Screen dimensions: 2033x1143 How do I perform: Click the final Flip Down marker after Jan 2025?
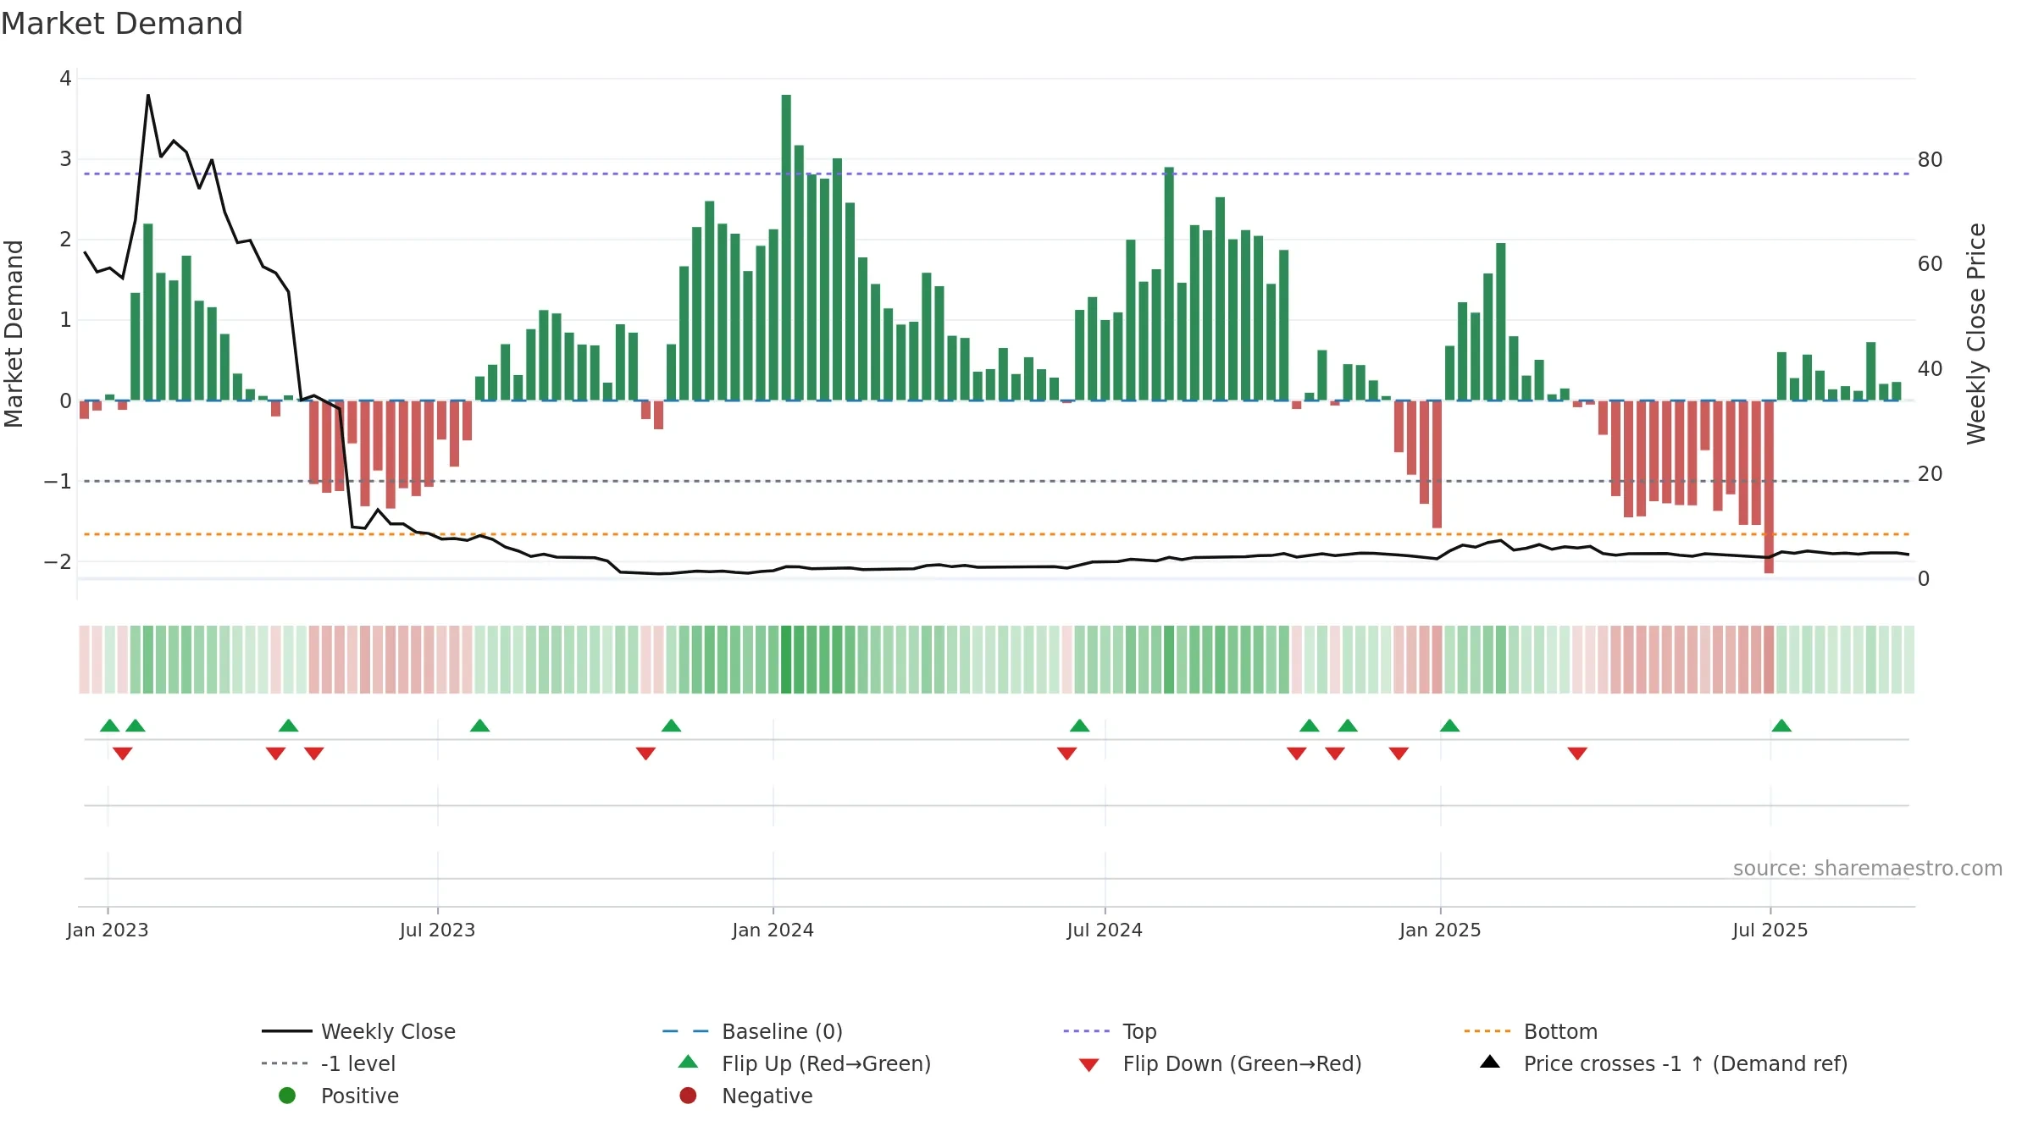(x=1577, y=754)
